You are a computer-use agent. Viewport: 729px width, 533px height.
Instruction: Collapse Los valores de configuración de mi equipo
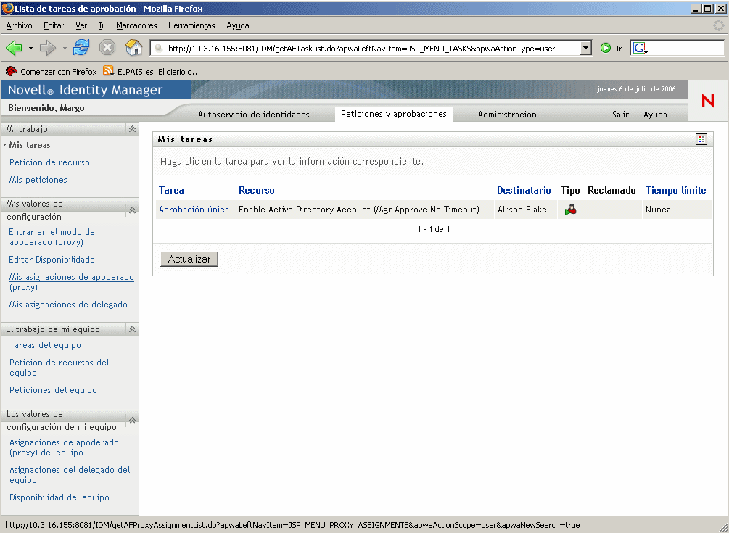point(132,421)
